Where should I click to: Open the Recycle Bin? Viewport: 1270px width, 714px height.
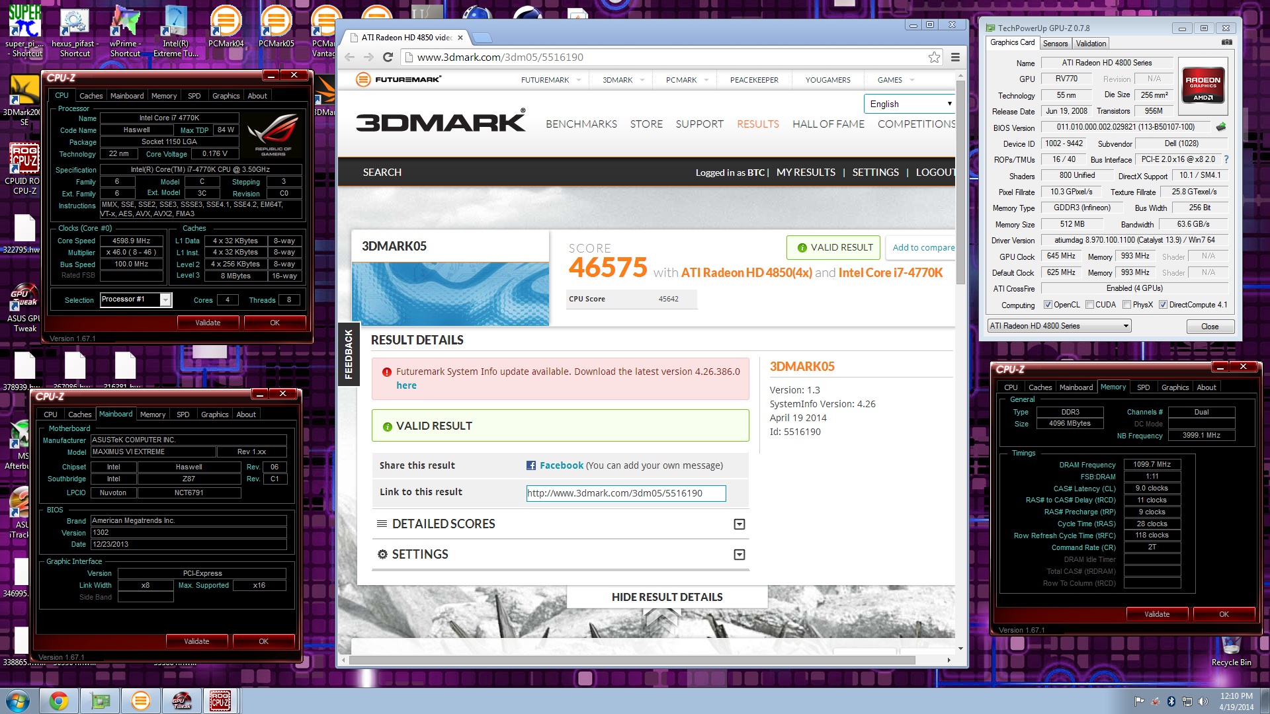click(x=1231, y=651)
